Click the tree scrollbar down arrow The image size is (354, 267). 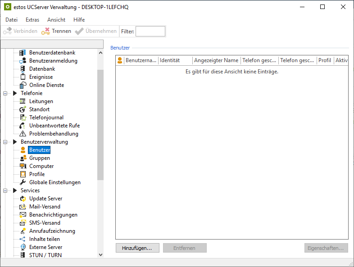point(100,255)
